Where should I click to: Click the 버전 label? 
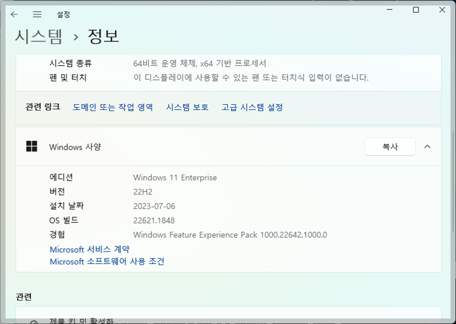pyautogui.click(x=57, y=191)
